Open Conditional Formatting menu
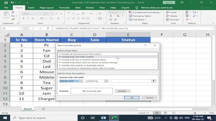 (x=145, y=12)
